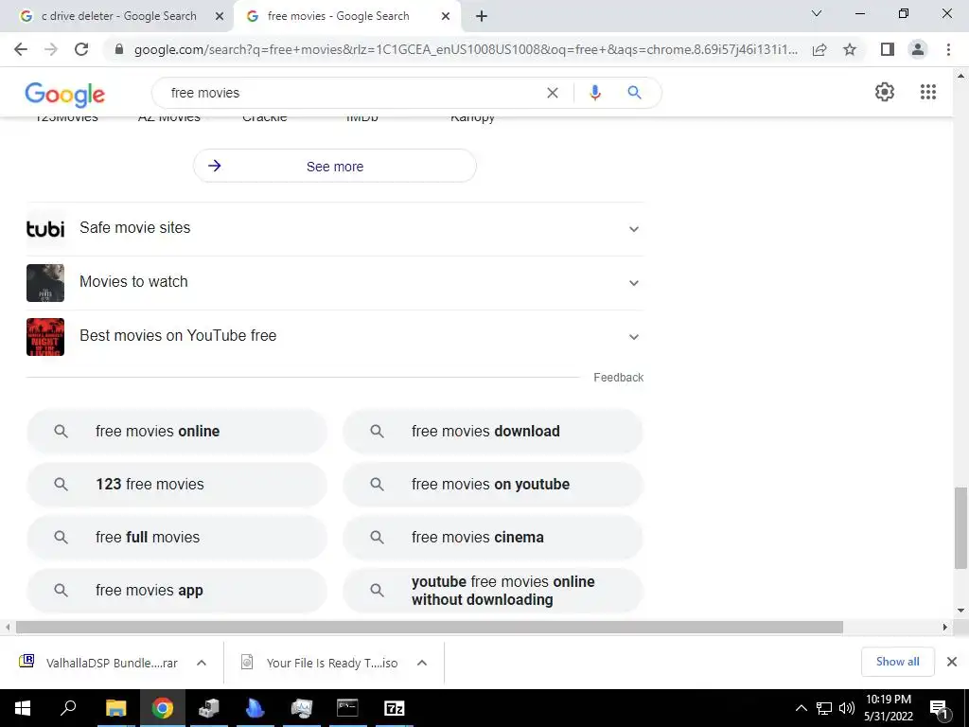
Task: Open the network tray icon
Action: (x=824, y=708)
